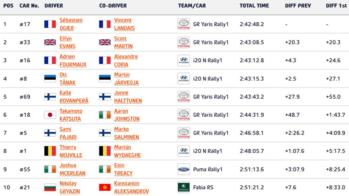The height and width of the screenshot is (196, 349).
Task: Click the TOTAL TIME column header
Action: coord(254,6)
